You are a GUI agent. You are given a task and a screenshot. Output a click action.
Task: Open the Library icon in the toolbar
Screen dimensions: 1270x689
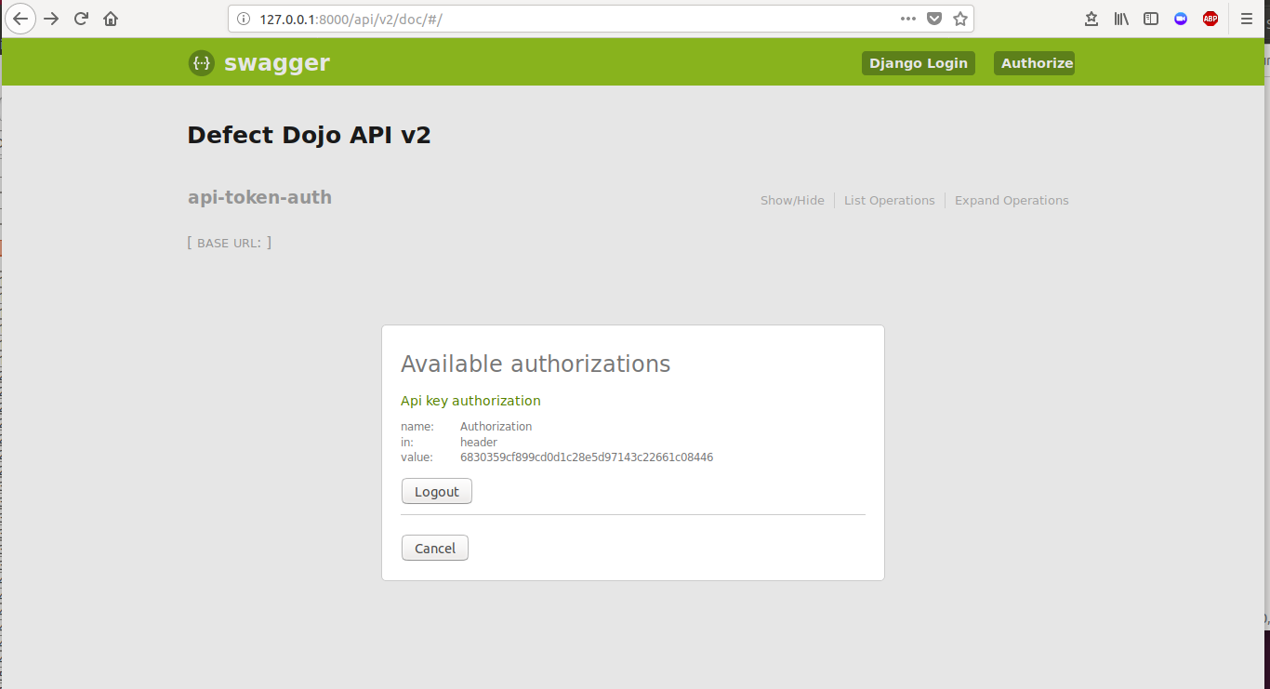click(1120, 18)
